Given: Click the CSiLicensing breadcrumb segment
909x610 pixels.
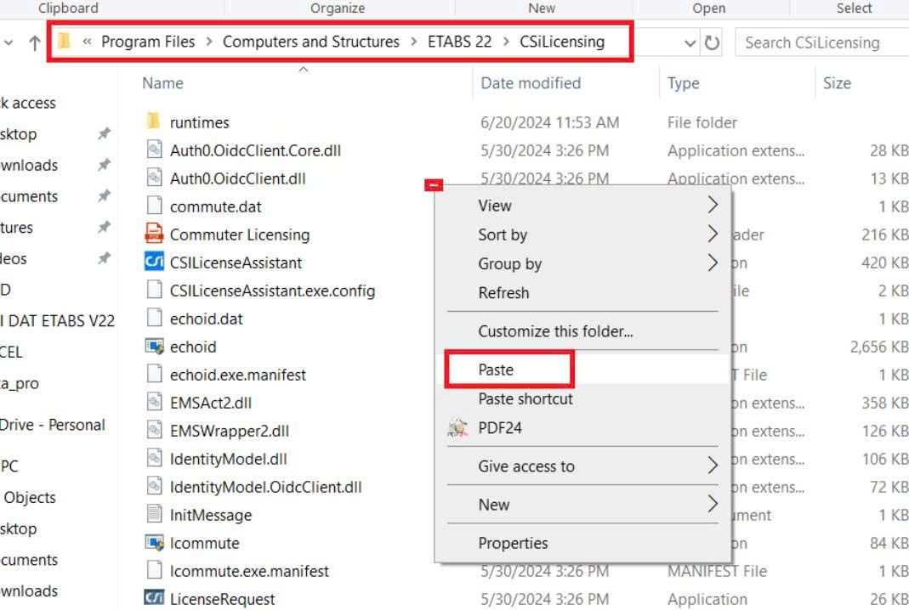Looking at the screenshot, I should [562, 42].
